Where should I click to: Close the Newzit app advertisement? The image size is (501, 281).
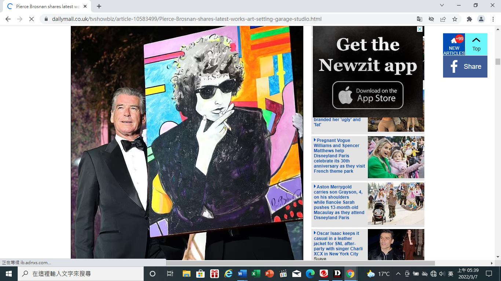pyautogui.click(x=420, y=29)
